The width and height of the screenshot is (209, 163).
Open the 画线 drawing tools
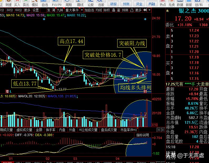pyautogui.click(x=80, y=3)
